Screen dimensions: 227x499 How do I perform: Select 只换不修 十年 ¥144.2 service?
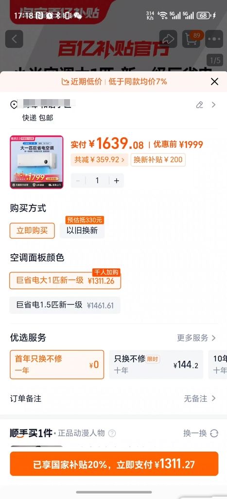click(156, 364)
